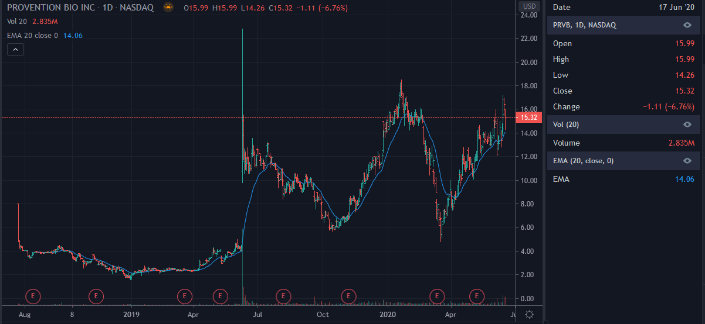Click the Jul time axis label
Image resolution: width=705 pixels, height=324 pixels.
click(257, 315)
